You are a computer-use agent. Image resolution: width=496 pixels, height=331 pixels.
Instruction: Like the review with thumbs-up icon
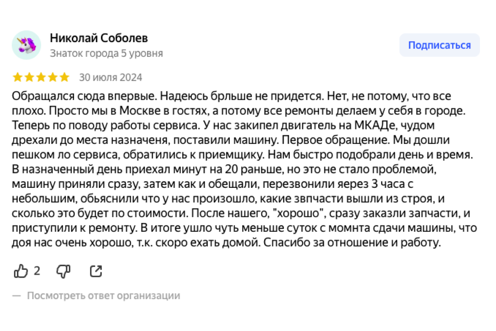21,271
